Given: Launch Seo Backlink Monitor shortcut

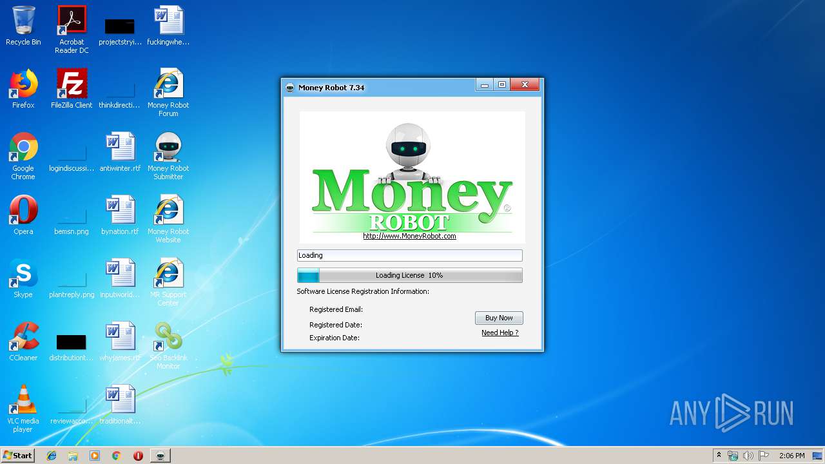Looking at the screenshot, I should [168, 345].
